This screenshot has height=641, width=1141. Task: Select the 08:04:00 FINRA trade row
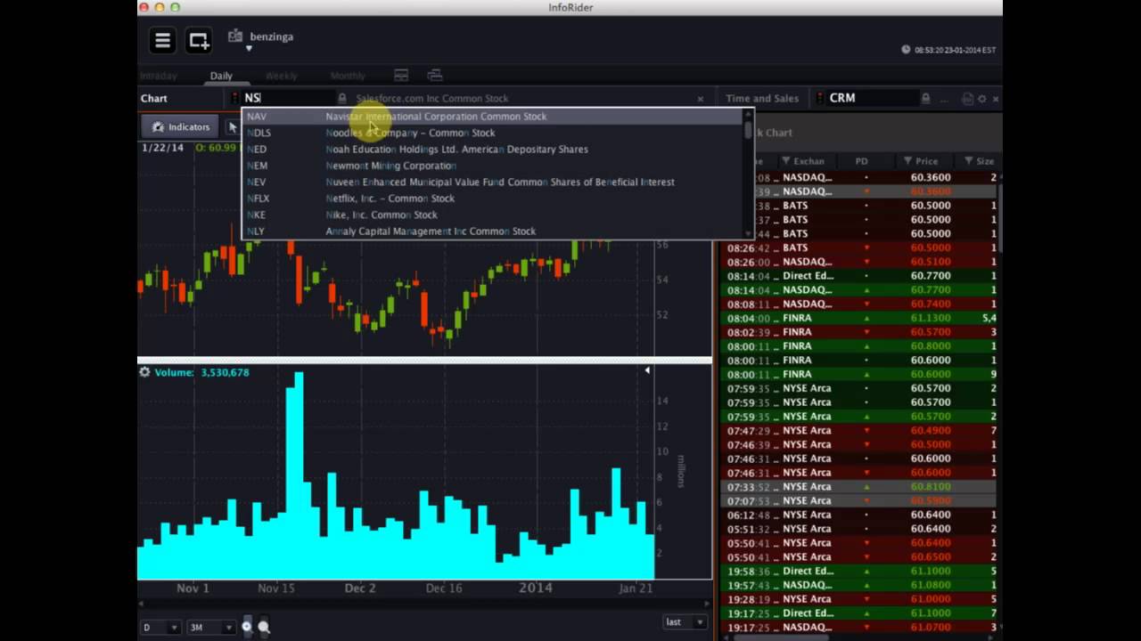(x=858, y=318)
